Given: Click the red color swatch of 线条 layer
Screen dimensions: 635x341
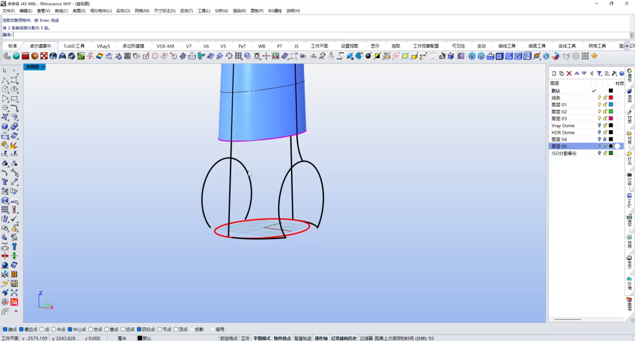Looking at the screenshot, I should click(x=611, y=98).
